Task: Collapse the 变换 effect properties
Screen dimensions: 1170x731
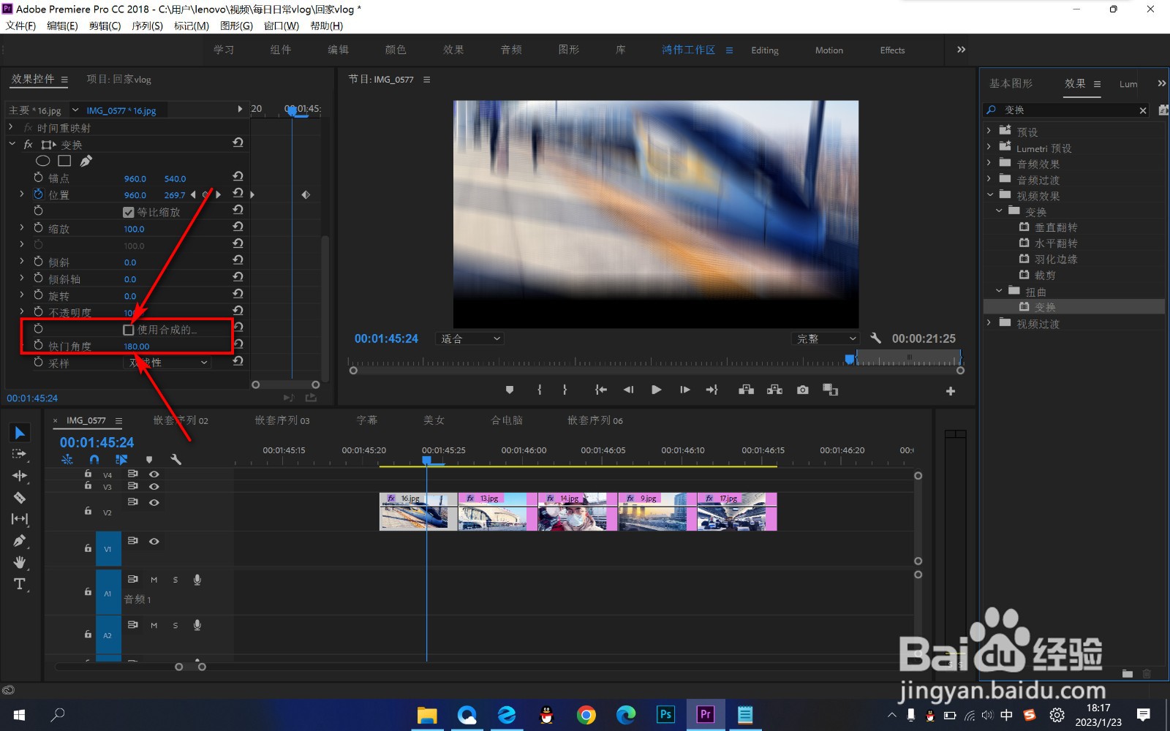Action: tap(12, 144)
